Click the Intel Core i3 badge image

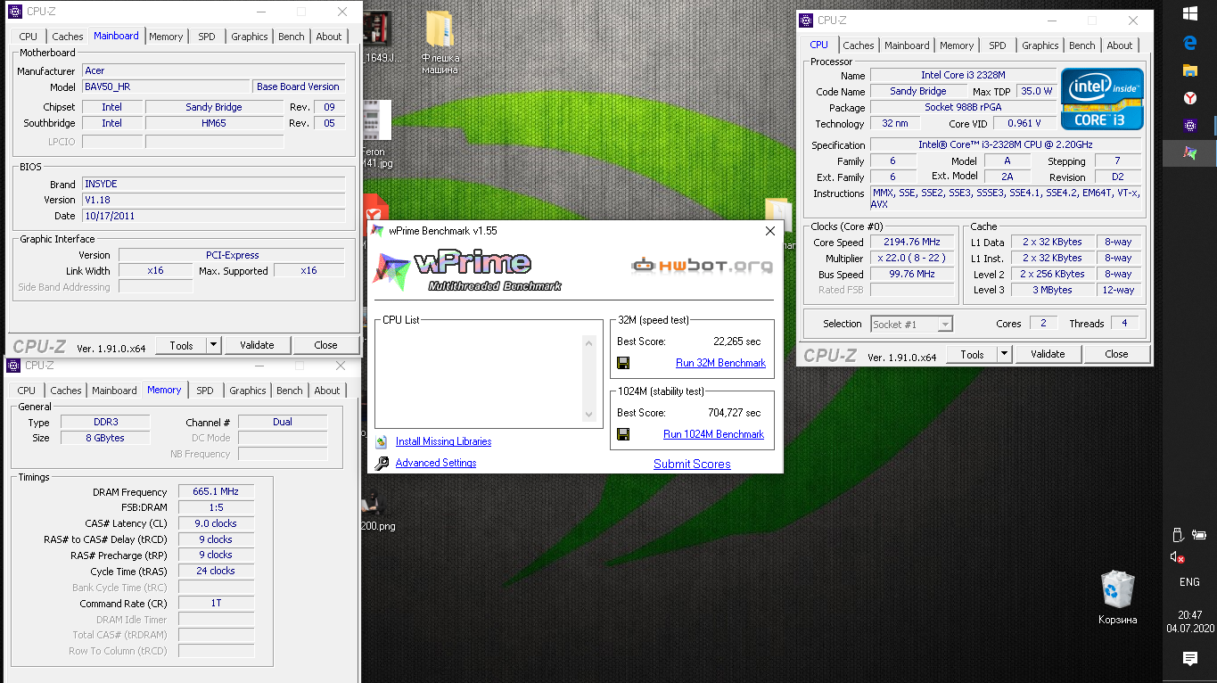click(x=1102, y=99)
